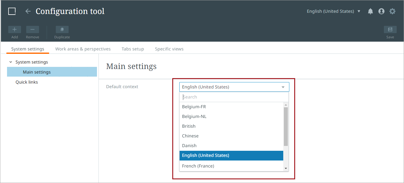
Task: Click the Add plus toolbar button
Action: coord(15,29)
